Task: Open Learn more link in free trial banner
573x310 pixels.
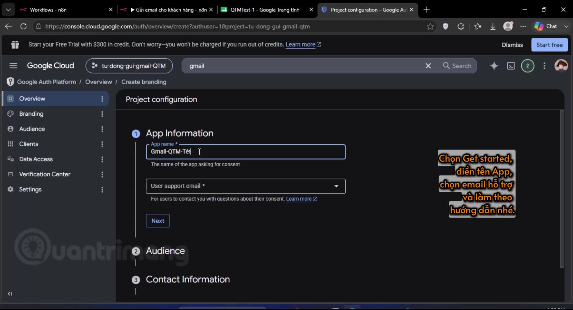Action: [303, 44]
